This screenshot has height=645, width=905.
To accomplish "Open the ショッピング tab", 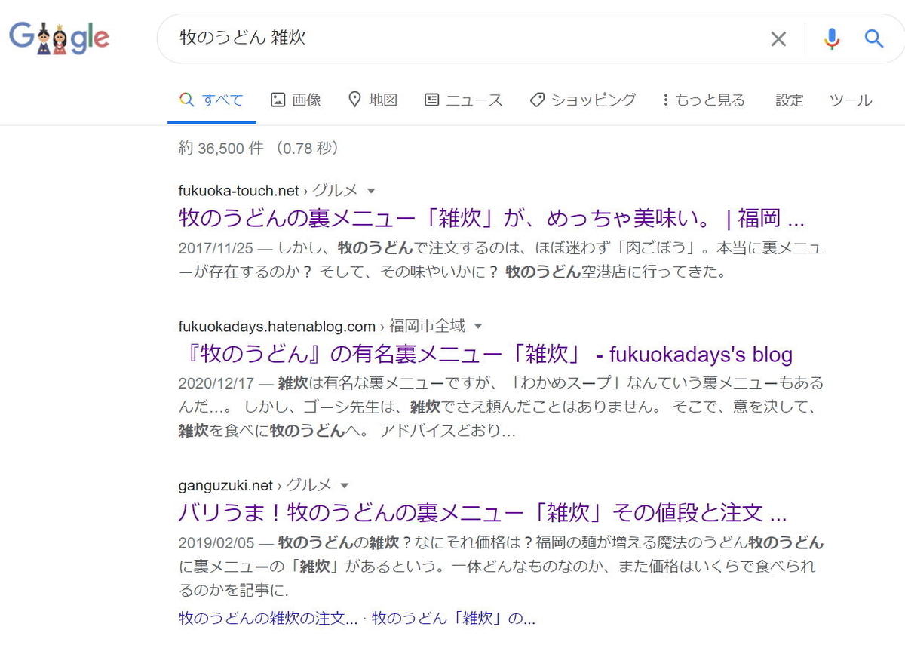I will point(583,100).
